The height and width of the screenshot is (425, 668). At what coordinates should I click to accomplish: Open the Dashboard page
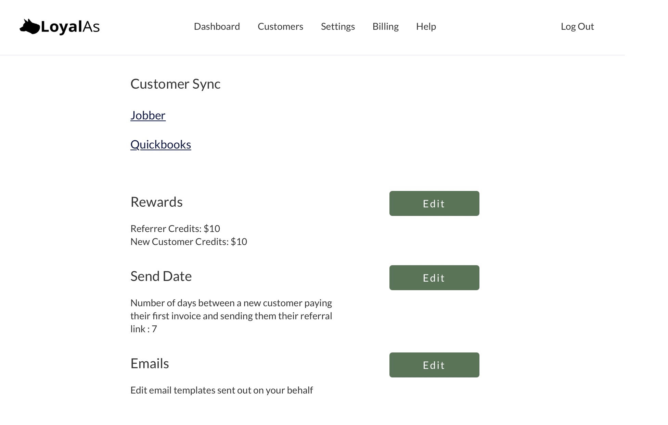click(x=217, y=27)
